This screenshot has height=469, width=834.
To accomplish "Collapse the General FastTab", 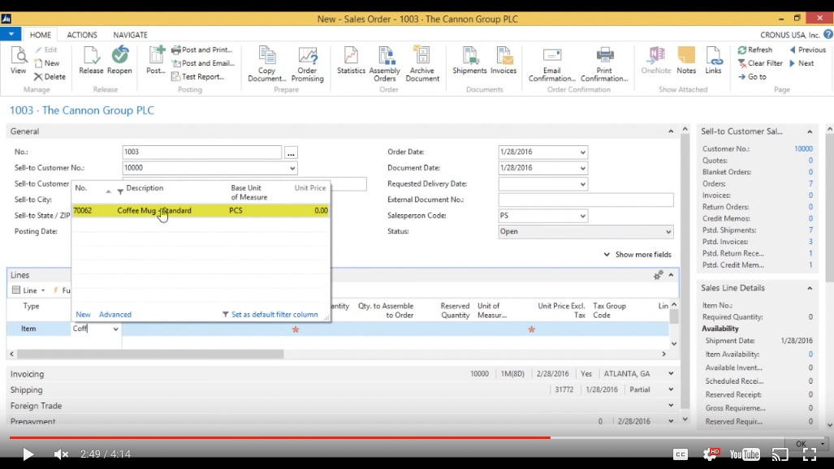I will click(671, 131).
